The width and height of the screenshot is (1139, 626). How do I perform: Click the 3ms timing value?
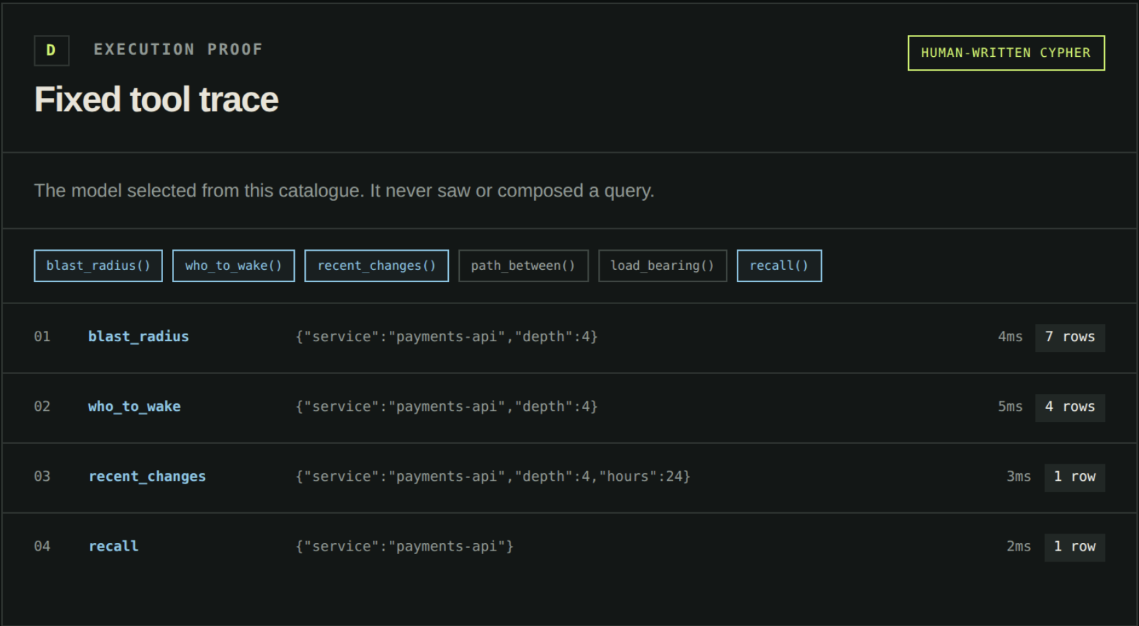tap(1018, 476)
